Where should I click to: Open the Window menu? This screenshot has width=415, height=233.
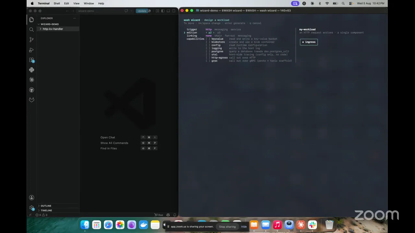click(89, 4)
